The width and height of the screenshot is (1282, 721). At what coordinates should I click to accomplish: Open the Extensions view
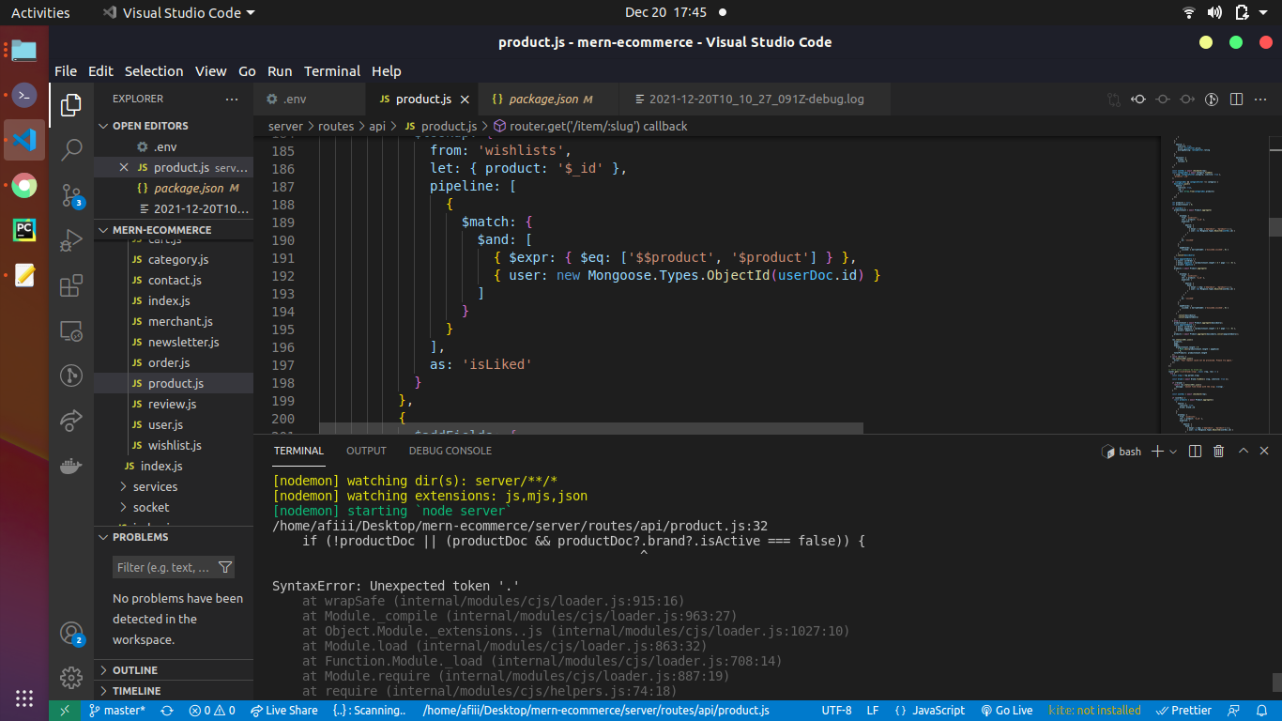point(71,285)
